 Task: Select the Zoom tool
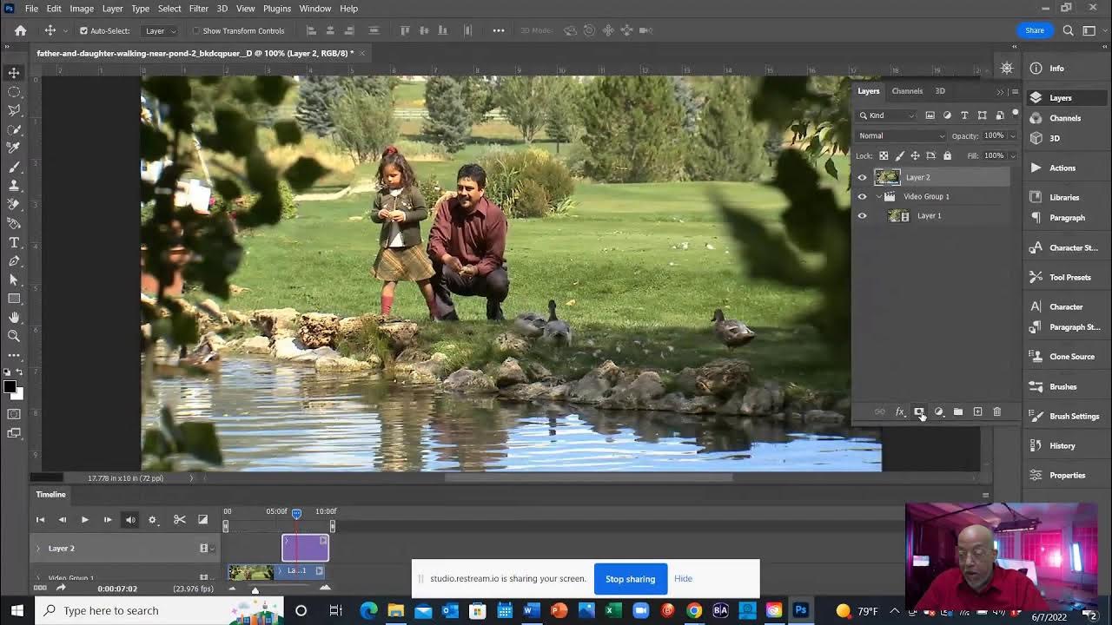pos(14,336)
